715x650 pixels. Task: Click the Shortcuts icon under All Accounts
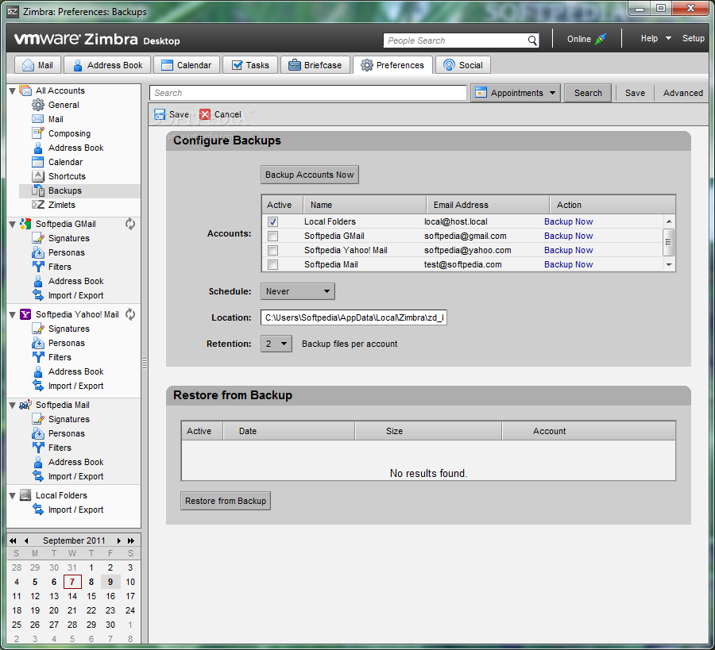38,176
